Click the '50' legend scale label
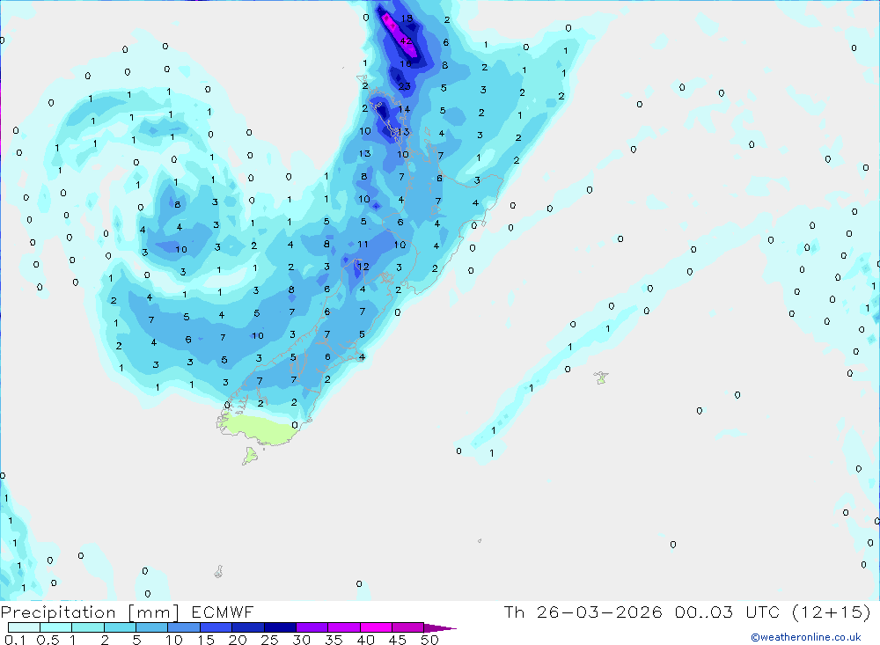The width and height of the screenshot is (880, 645). tap(429, 640)
